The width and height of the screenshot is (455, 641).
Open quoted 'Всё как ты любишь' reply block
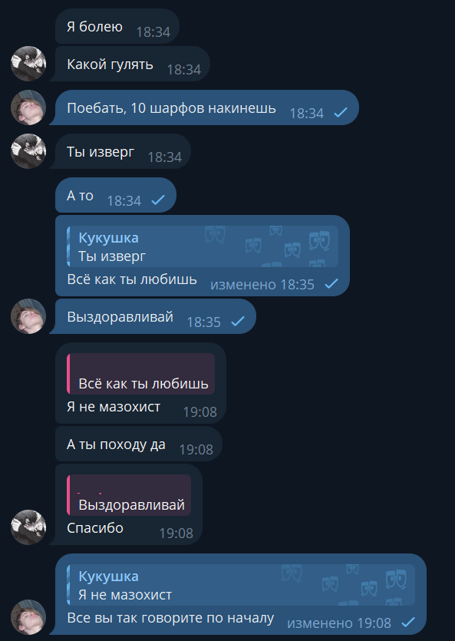141,374
